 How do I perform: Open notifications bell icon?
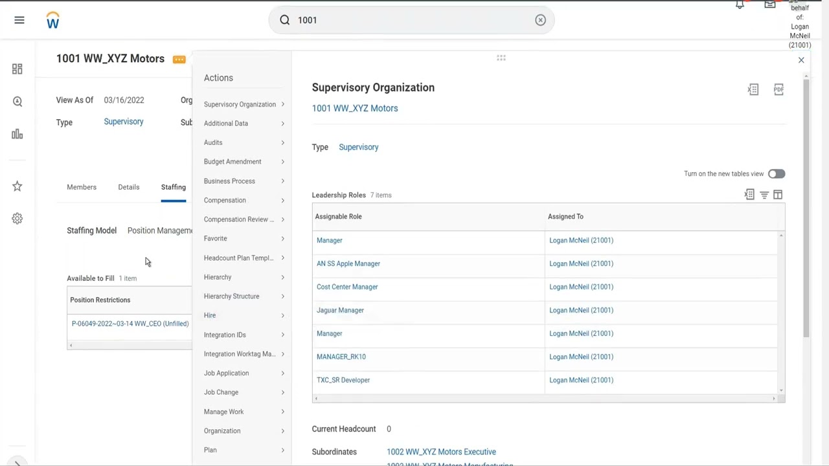pyautogui.click(x=740, y=5)
